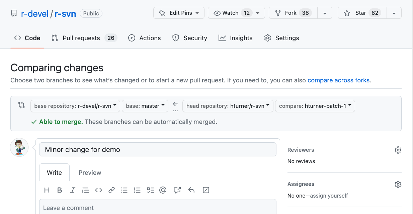
Task: Mention a user with the @ icon
Action: click(163, 190)
